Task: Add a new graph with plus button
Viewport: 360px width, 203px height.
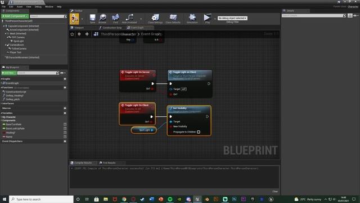Action: [x=65, y=79]
